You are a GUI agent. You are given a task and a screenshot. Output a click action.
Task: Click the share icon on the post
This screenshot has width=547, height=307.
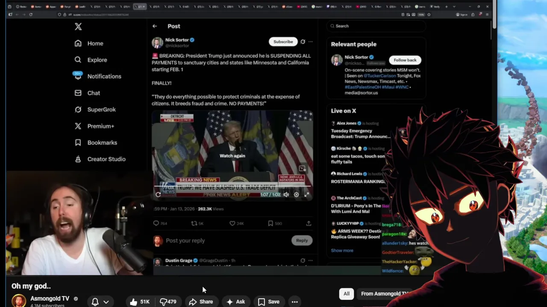(309, 223)
